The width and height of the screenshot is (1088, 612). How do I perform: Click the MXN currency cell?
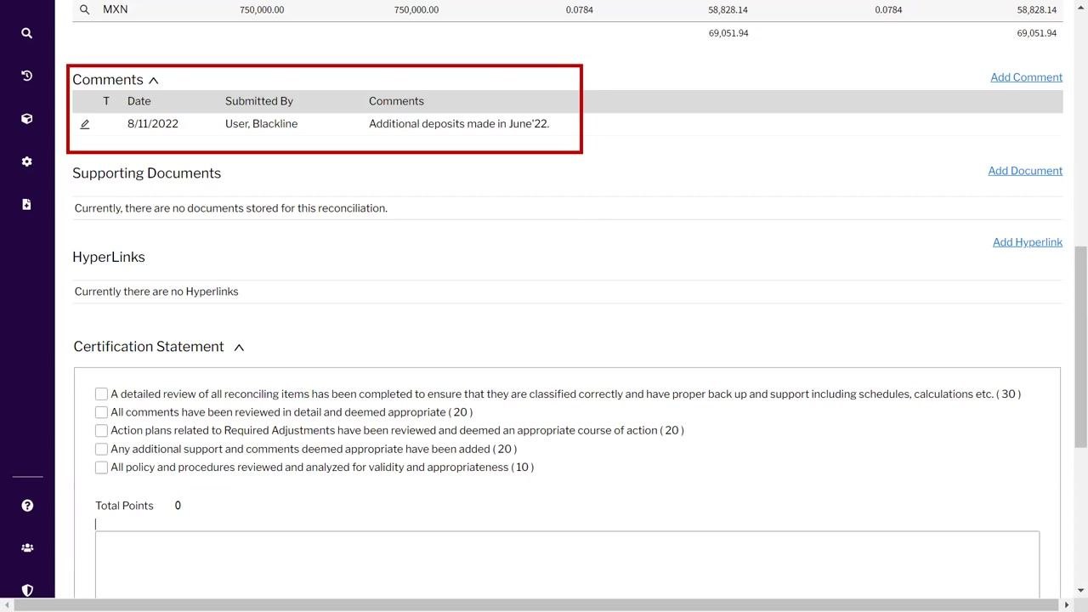pyautogui.click(x=115, y=9)
